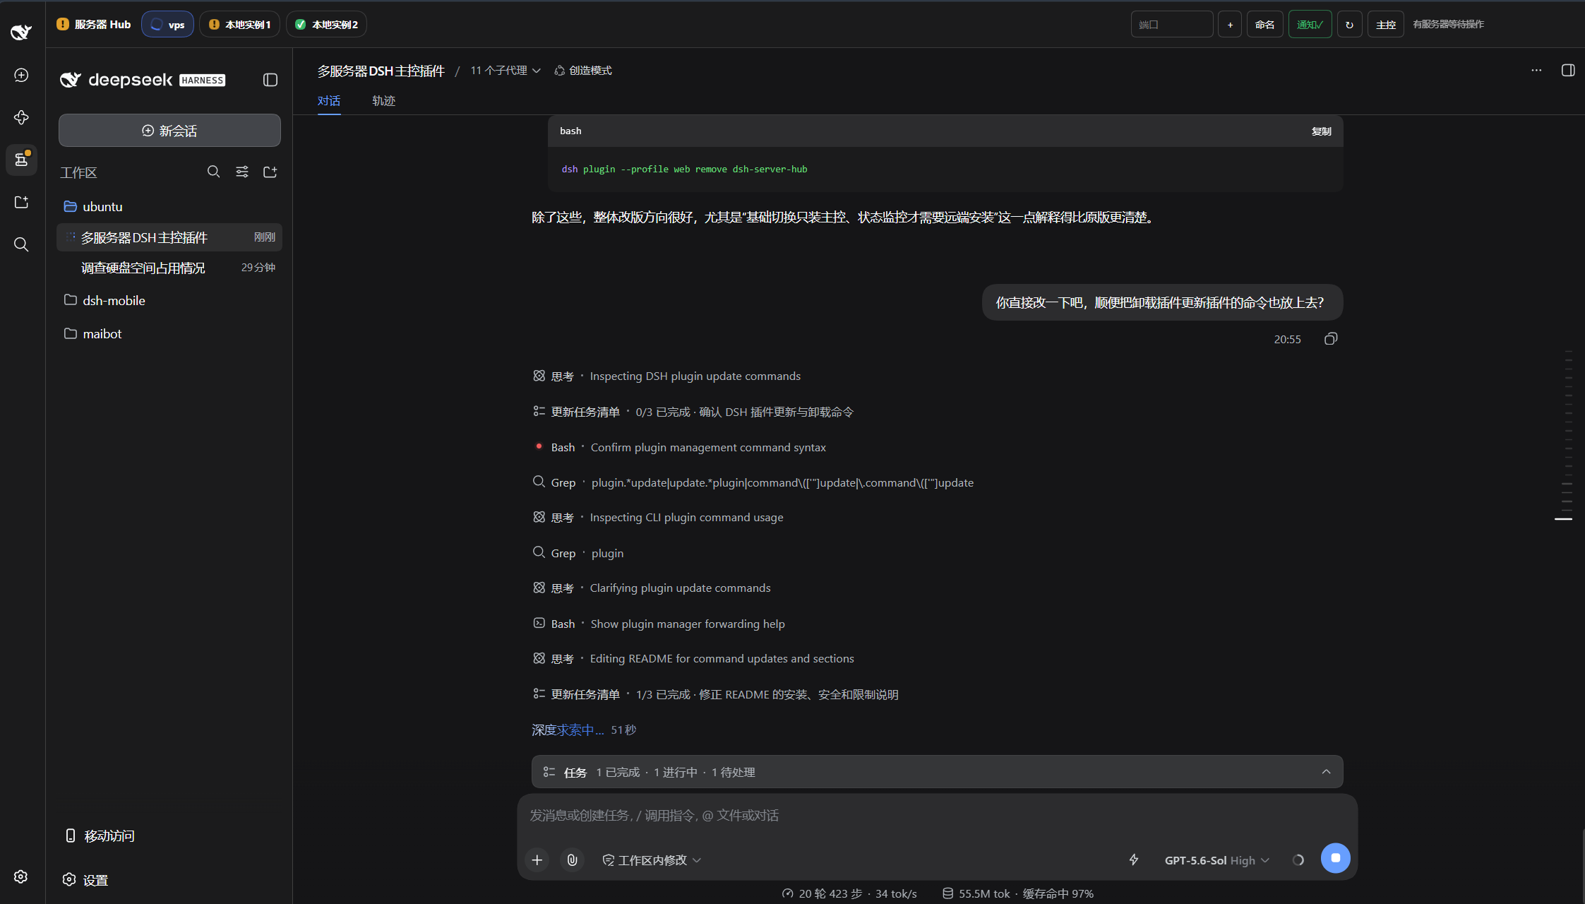Open the server hub icon with orange dot
This screenshot has height=904, width=1585.
(21, 160)
